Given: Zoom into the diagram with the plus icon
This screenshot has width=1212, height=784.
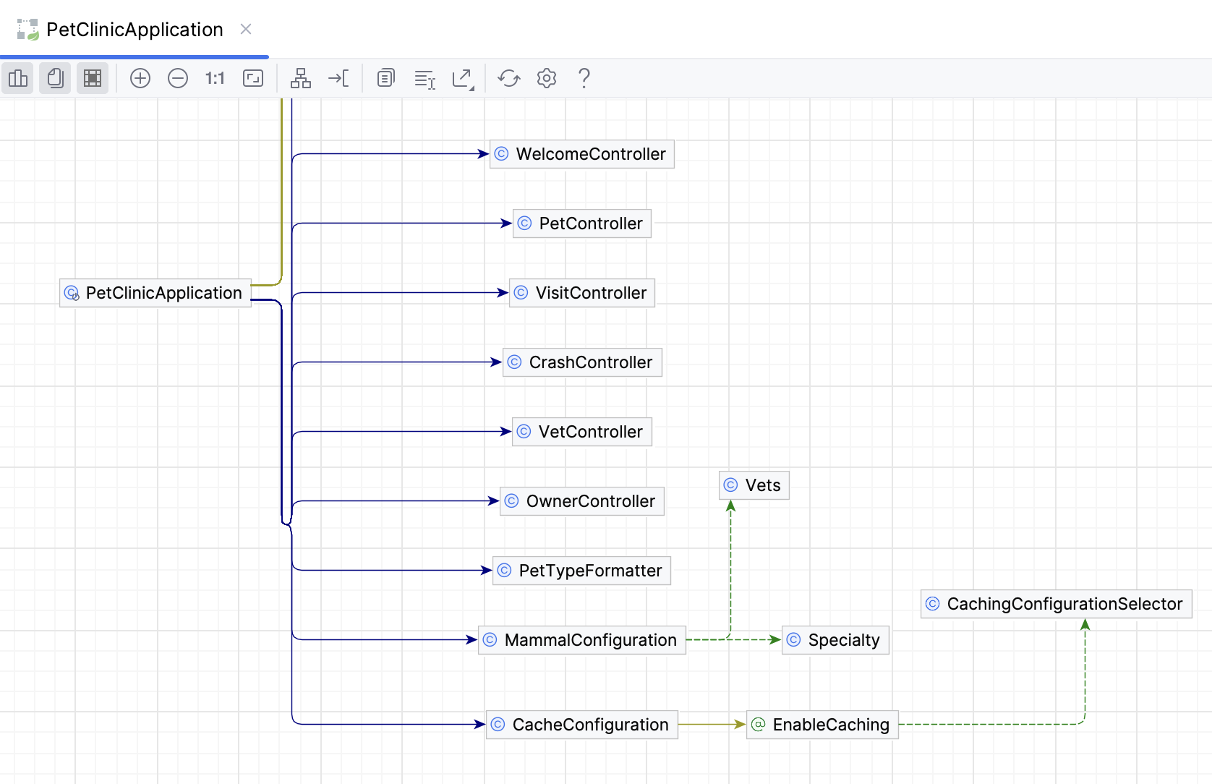Looking at the screenshot, I should click(x=140, y=78).
